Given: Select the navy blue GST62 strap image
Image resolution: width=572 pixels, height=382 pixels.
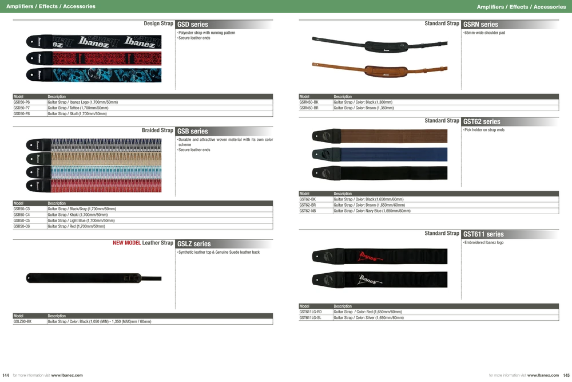Looking at the screenshot, I should tap(380, 155).
